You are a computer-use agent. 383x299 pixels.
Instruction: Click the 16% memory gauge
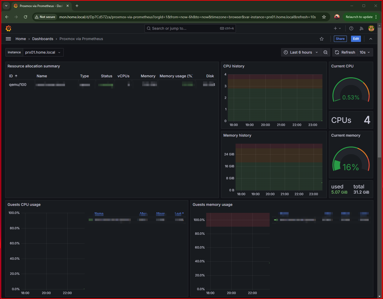click(x=351, y=159)
